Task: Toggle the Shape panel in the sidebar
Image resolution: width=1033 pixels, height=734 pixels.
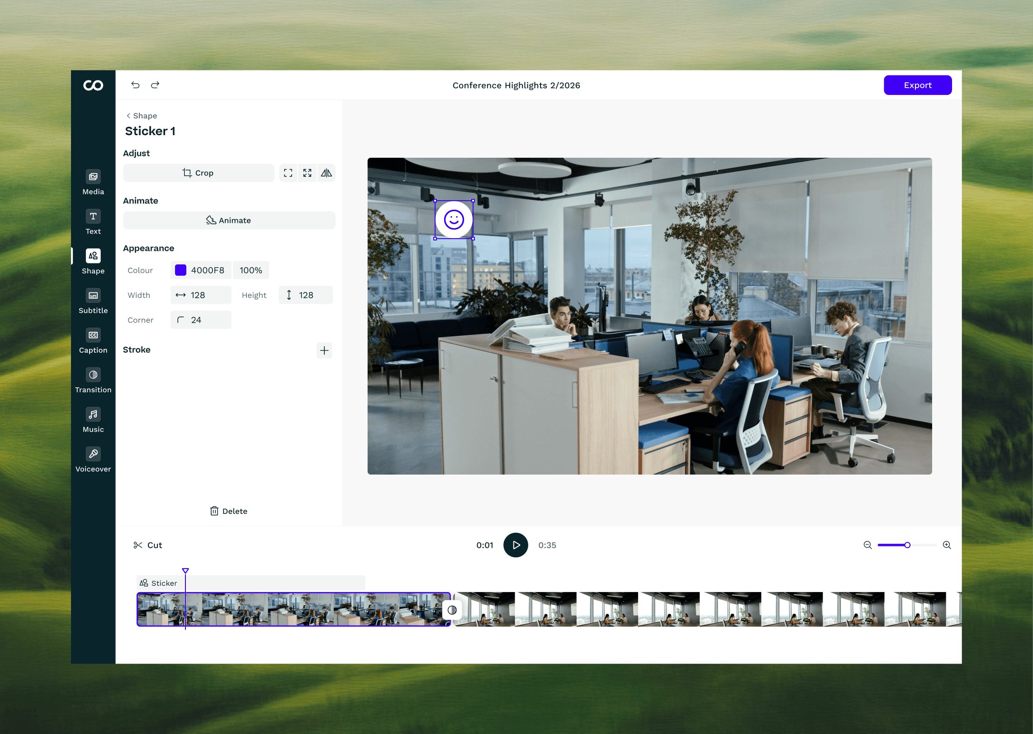Action: (93, 261)
